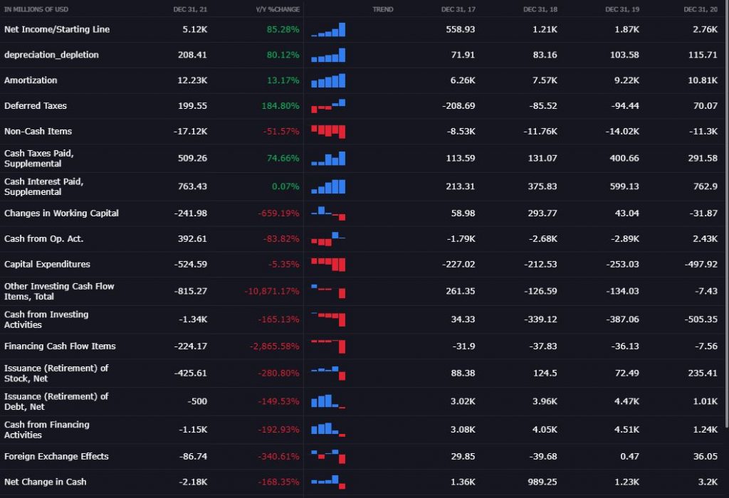Click the Net Change in Cash sparkline

(328, 482)
